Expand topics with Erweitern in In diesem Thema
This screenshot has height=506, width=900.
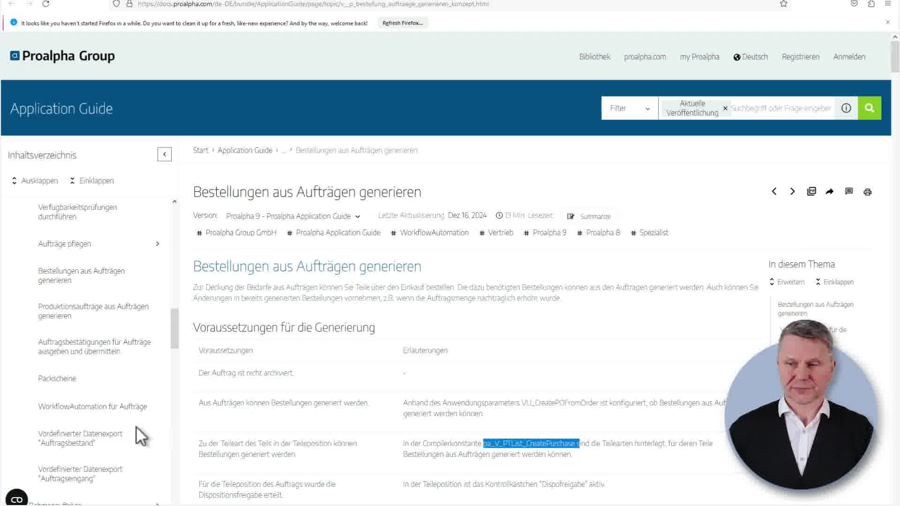(787, 282)
